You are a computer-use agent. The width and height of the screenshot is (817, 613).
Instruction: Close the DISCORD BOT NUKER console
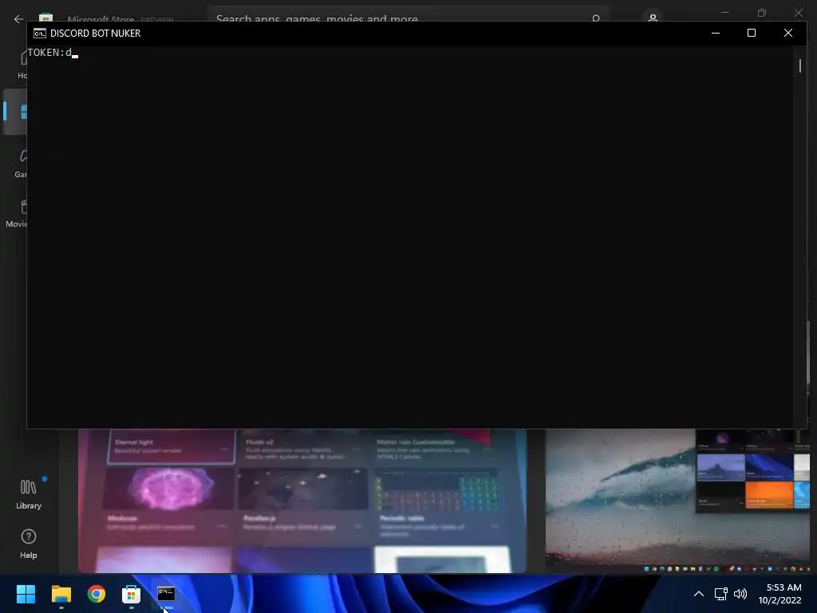tap(788, 33)
